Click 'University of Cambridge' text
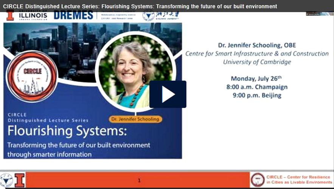The image size is (334, 189). coord(257,62)
